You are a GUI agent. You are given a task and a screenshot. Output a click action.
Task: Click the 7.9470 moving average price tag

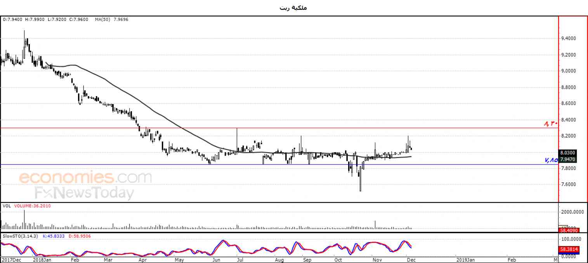tap(568, 159)
